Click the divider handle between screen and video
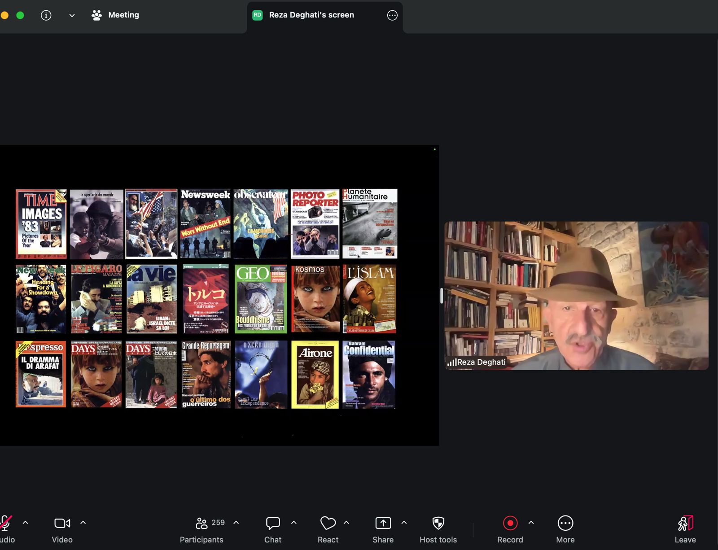The image size is (718, 550). 442,296
